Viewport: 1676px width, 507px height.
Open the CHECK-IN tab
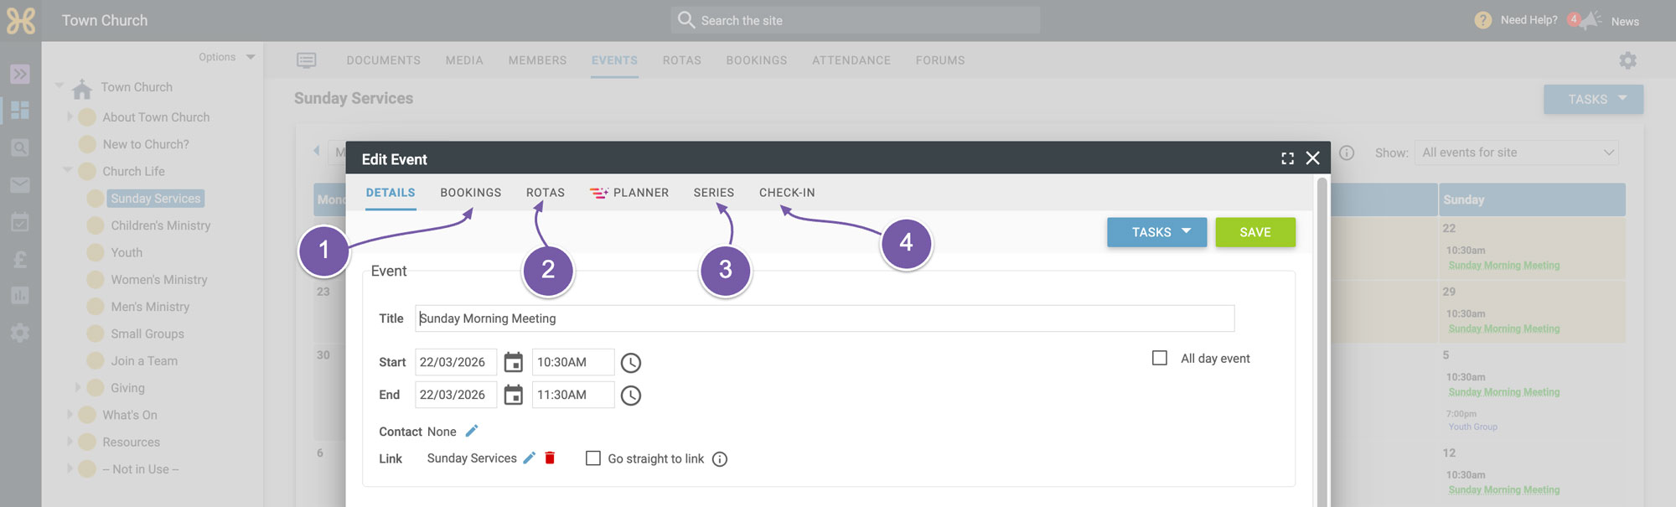click(x=787, y=193)
